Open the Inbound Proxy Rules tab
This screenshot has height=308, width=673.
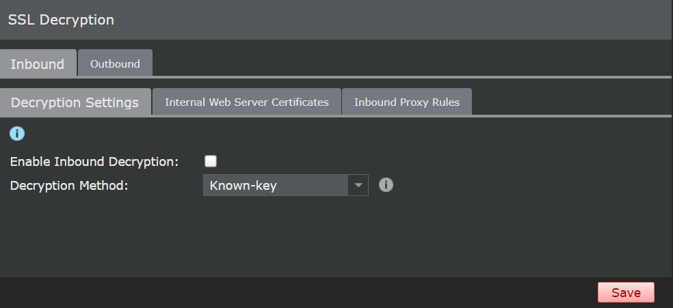[407, 102]
